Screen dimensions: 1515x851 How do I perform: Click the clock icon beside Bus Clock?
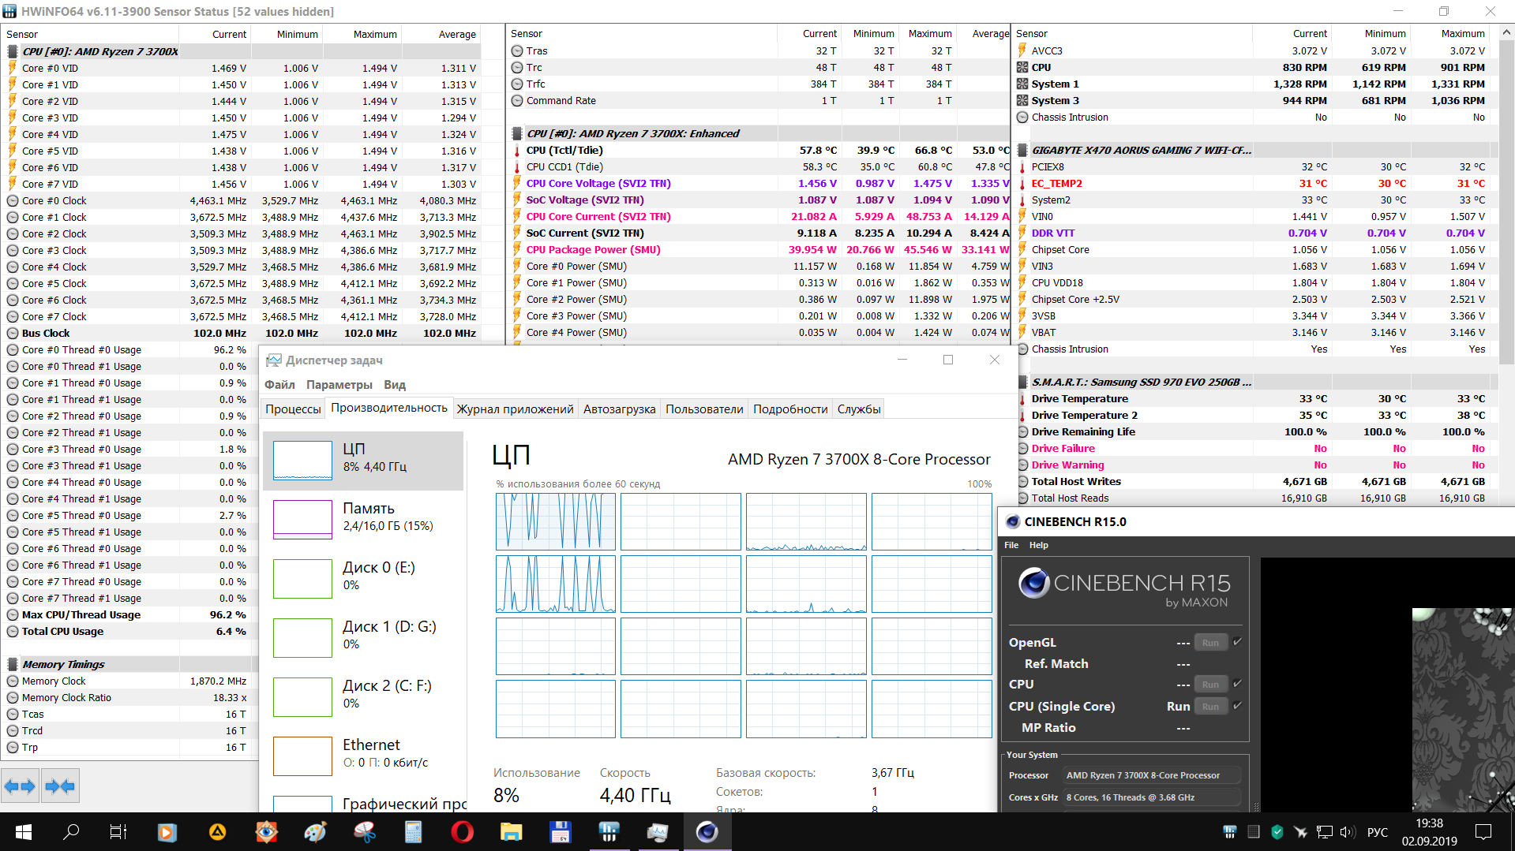click(13, 333)
